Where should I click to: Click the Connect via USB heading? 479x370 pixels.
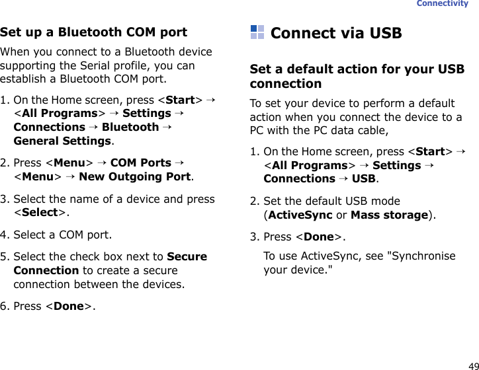[336, 33]
